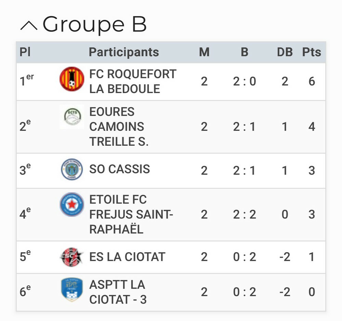This screenshot has width=342, height=321.
Task: Click the Participants column header
Action: coord(124,52)
